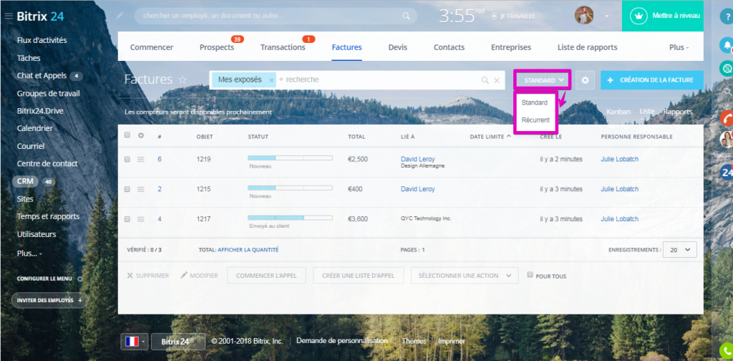Clear the filter field with the X icon
Screen dimensions: 733x361
click(497, 80)
